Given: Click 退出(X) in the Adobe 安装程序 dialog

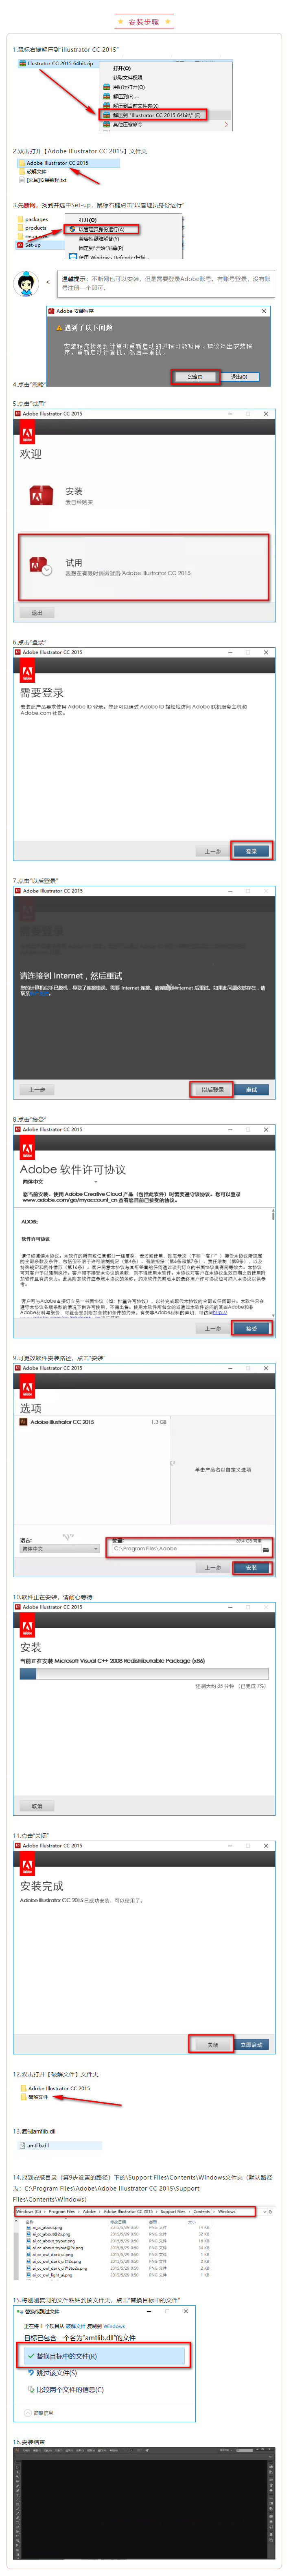Looking at the screenshot, I should click(239, 376).
